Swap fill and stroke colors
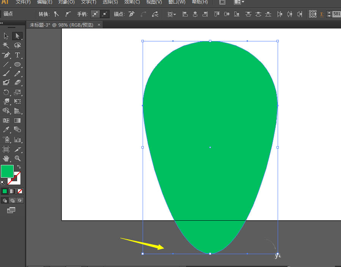The width and height of the screenshot is (341, 267). pos(19,167)
